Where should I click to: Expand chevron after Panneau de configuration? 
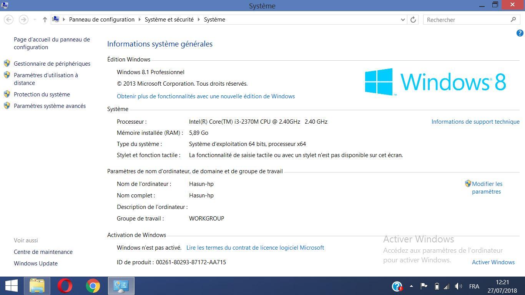point(140,20)
